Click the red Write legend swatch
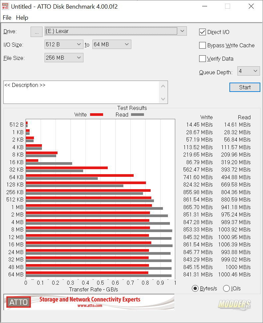The height and width of the screenshot is (323, 263). click(97, 115)
